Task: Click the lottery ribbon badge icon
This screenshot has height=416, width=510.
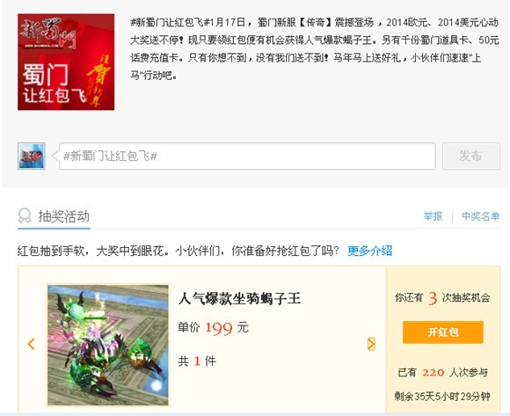Action: pyautogui.click(x=25, y=216)
